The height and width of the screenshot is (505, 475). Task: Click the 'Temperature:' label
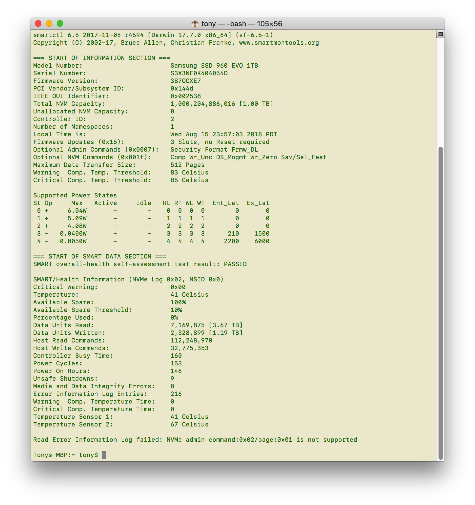56,295
